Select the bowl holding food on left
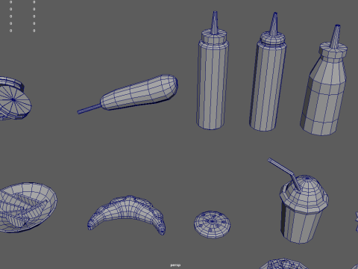 pyautogui.click(x=28, y=208)
